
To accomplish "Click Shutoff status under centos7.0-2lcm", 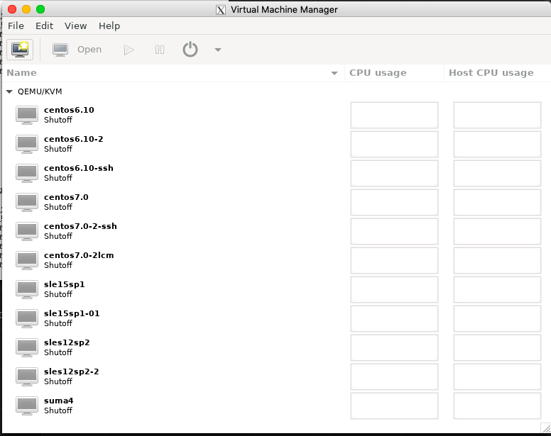I will click(x=58, y=265).
